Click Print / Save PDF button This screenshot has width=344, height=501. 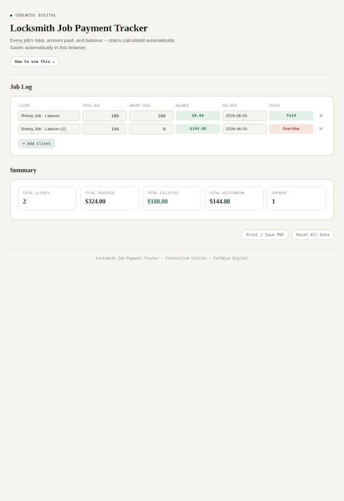click(x=265, y=234)
